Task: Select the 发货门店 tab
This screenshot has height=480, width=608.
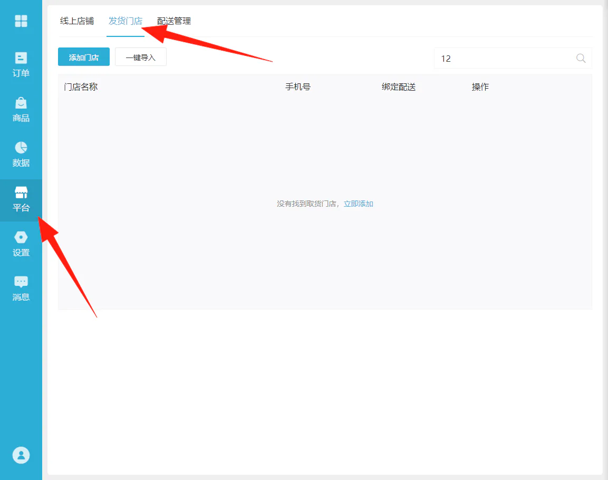Action: click(x=126, y=21)
